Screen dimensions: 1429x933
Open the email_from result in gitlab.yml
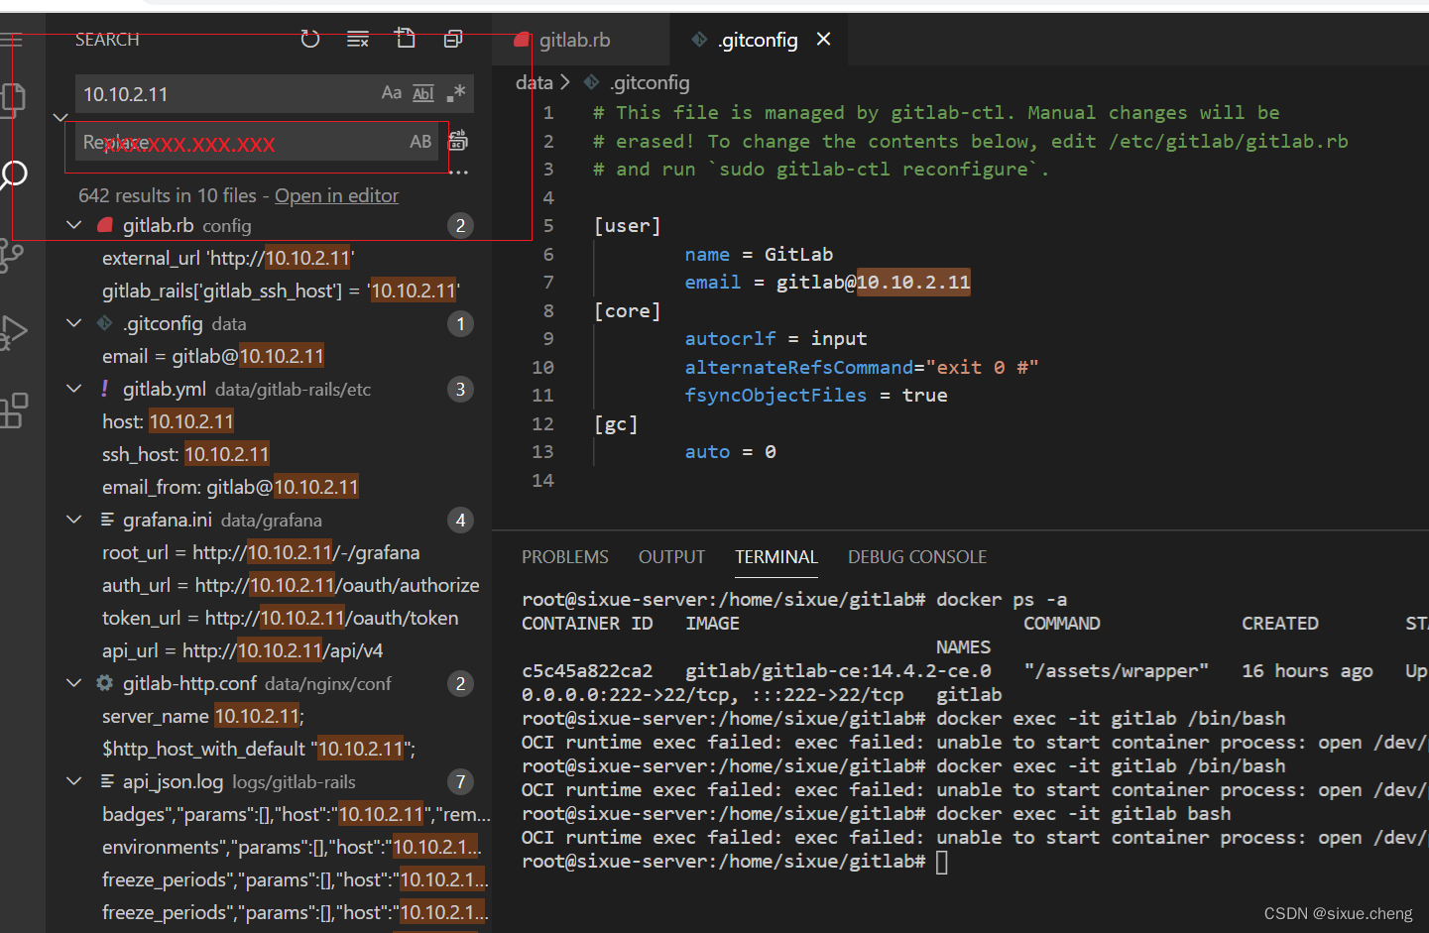click(230, 487)
